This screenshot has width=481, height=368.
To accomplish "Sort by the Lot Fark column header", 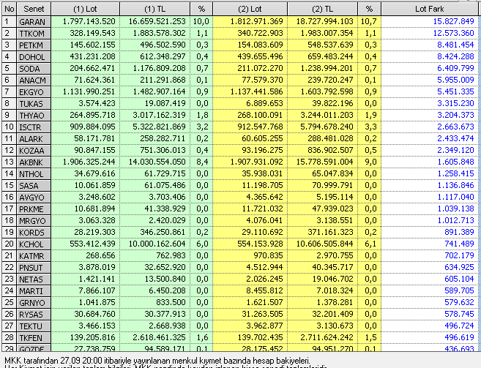I will [430, 10].
